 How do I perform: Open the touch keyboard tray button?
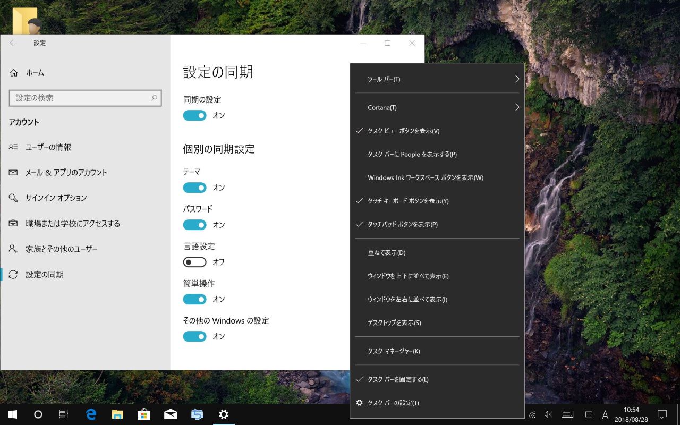click(x=567, y=414)
